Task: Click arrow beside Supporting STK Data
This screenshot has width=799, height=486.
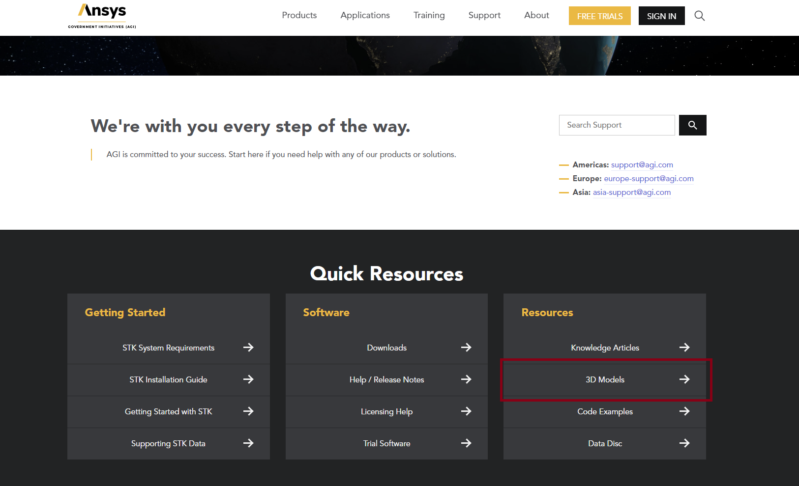Action: pos(248,443)
